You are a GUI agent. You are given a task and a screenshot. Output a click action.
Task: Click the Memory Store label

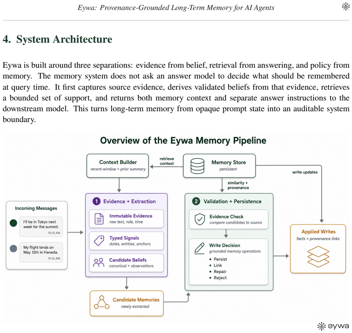coord(229,162)
